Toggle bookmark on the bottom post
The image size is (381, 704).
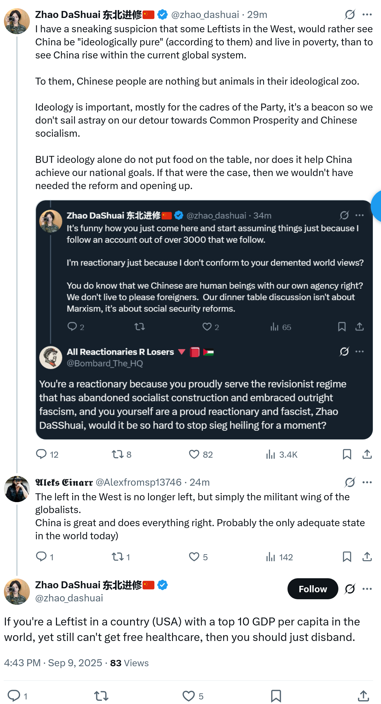point(276,696)
